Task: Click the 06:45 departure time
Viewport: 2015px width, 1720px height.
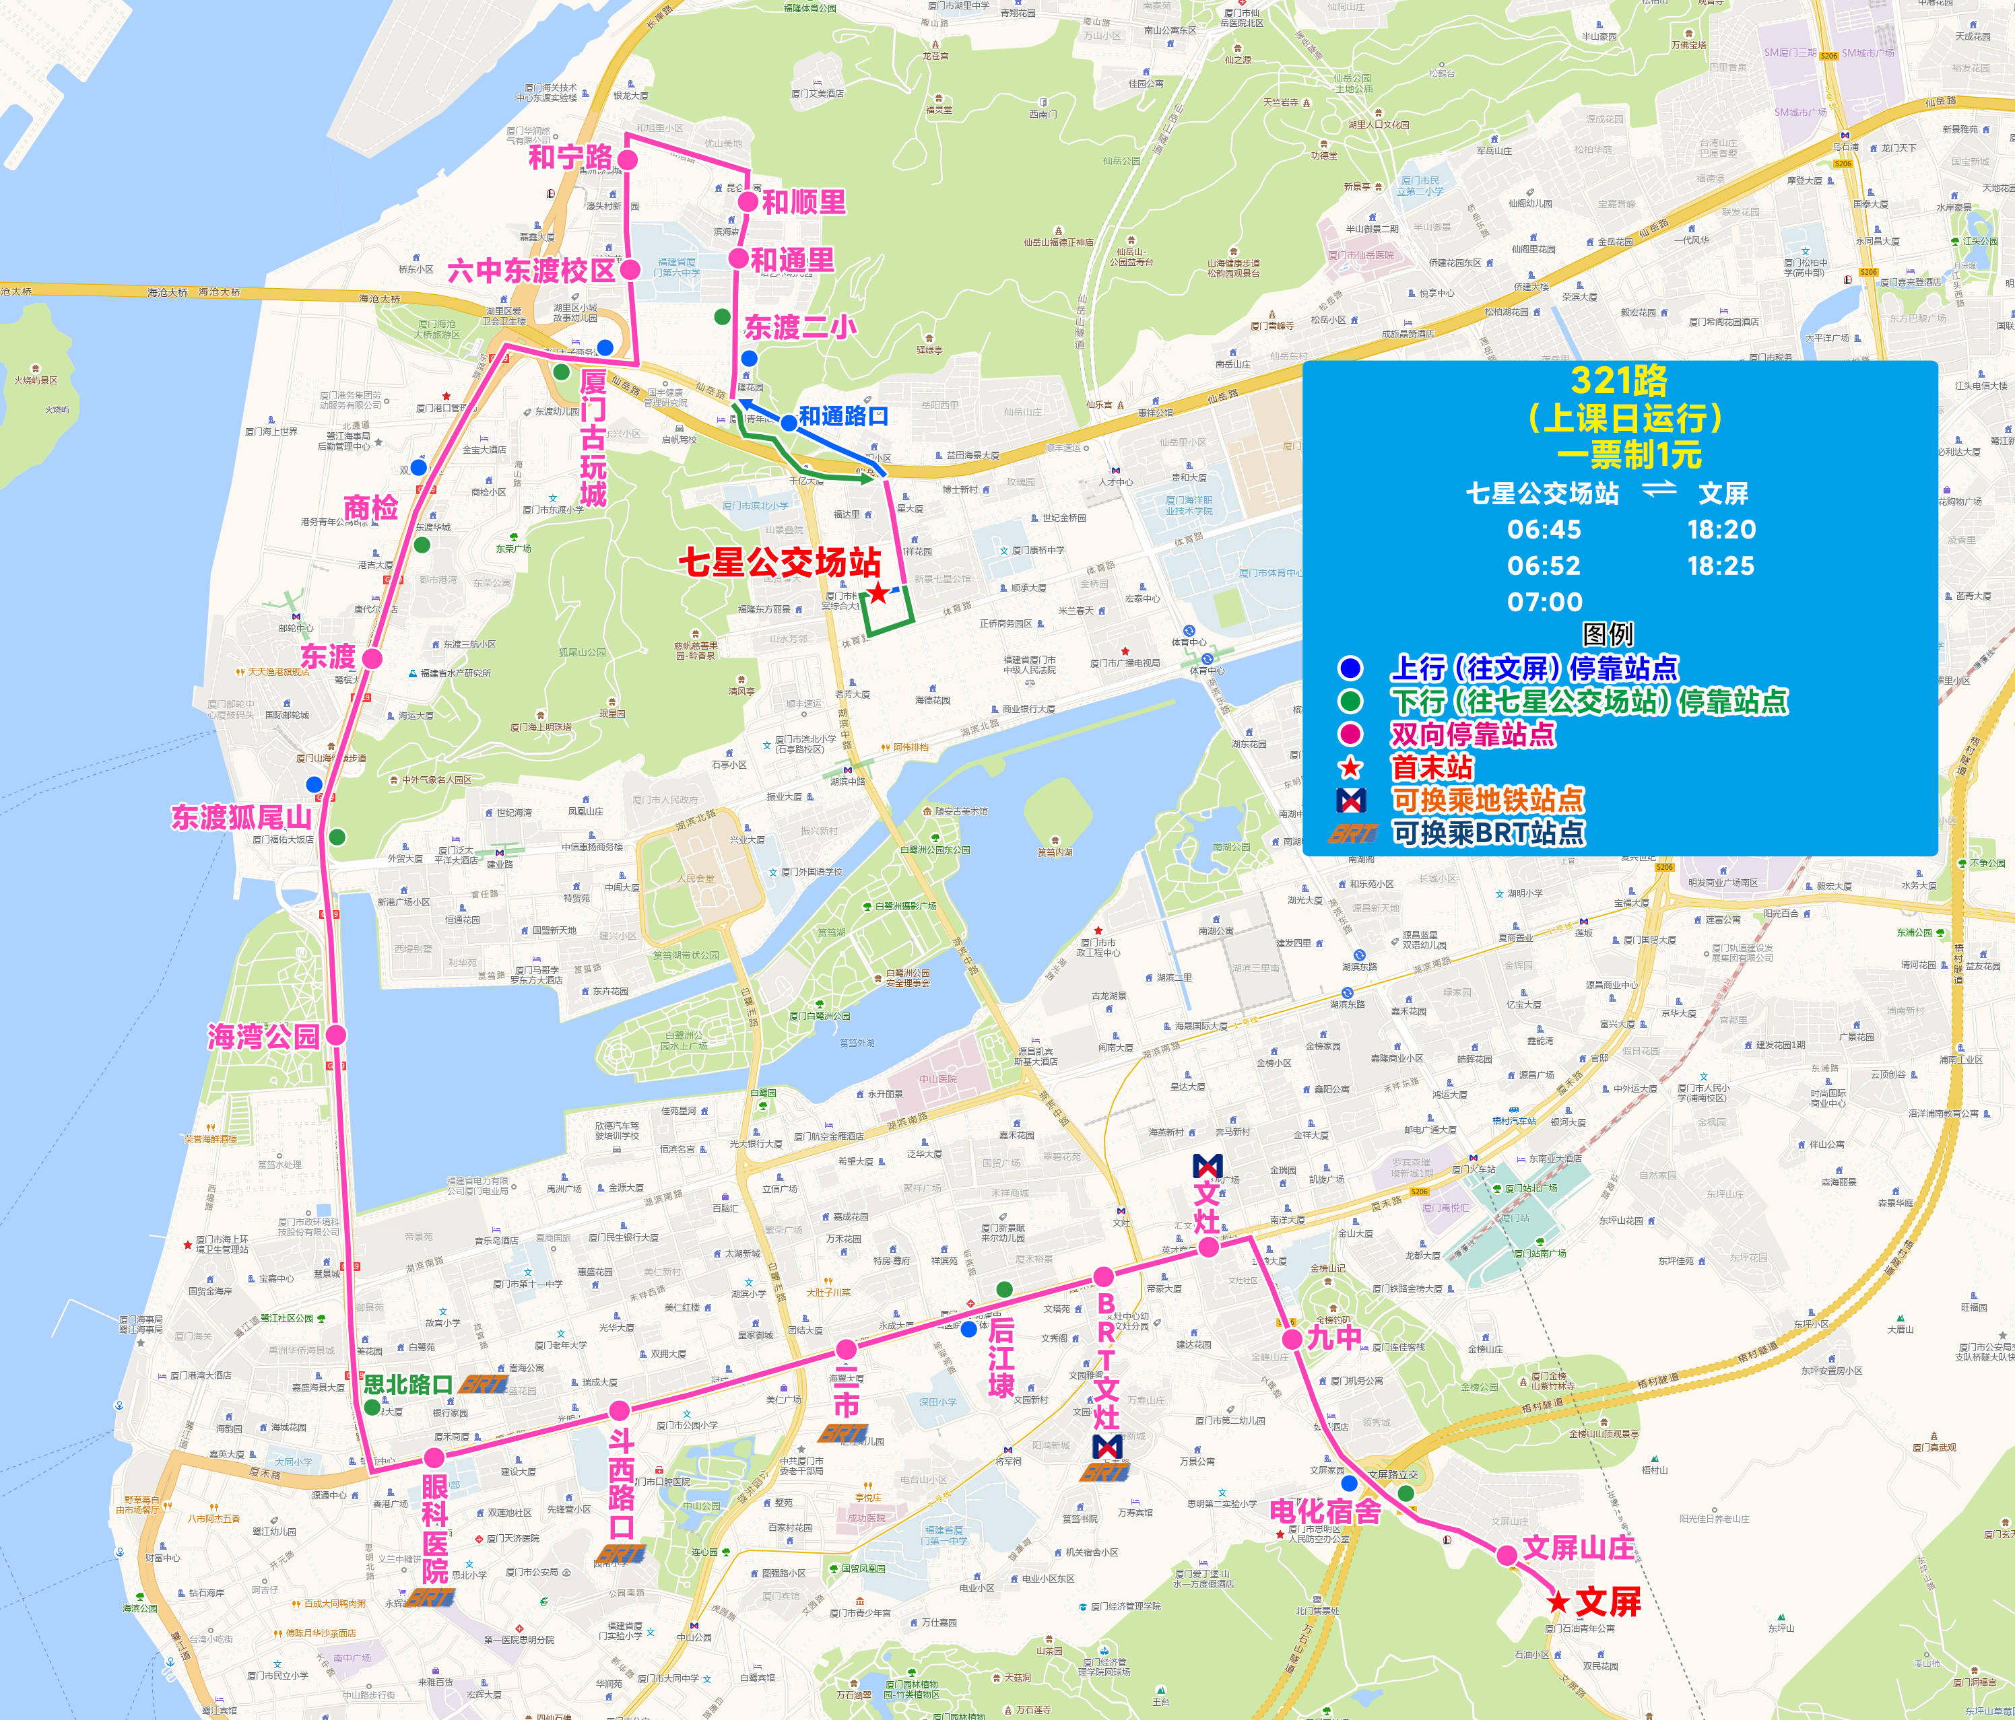Action: [x=1544, y=530]
